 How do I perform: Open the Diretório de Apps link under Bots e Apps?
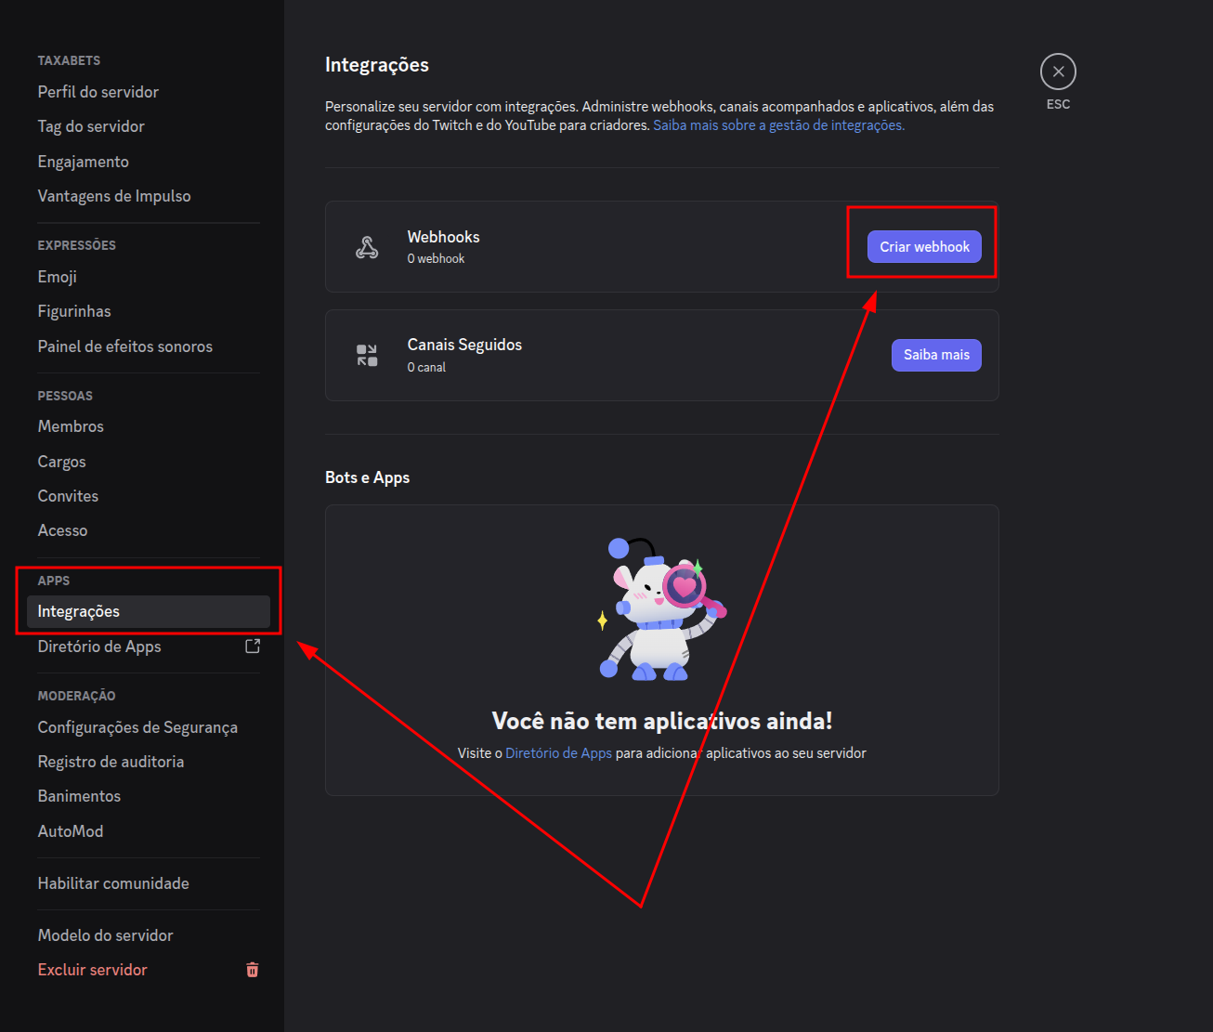tap(558, 752)
